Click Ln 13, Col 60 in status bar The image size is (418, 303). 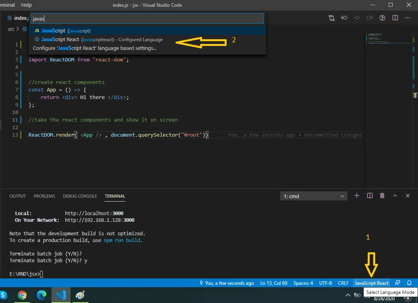click(274, 283)
